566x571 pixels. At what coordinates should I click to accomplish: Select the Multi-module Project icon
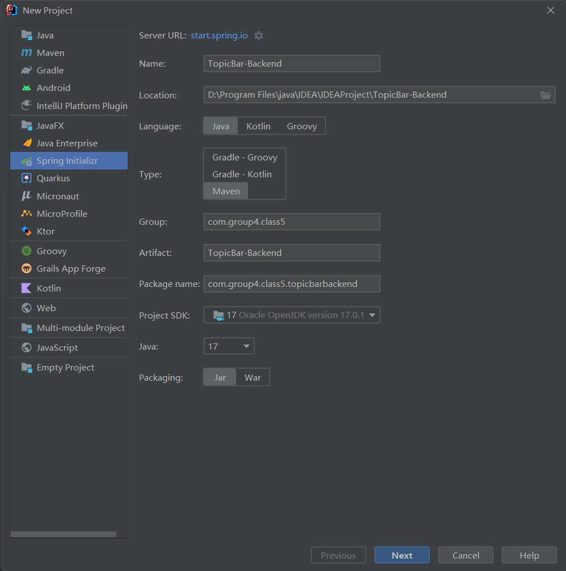[x=27, y=328]
